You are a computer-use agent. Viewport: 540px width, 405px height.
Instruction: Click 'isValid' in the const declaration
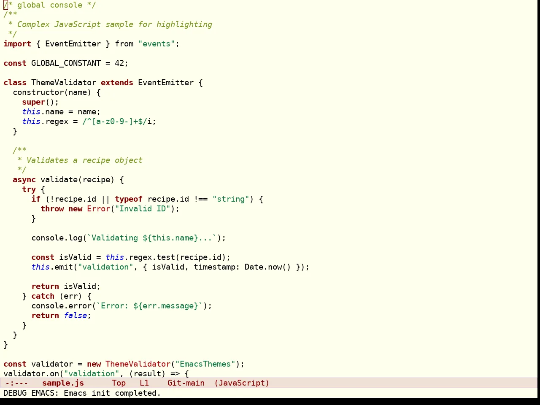(75, 257)
